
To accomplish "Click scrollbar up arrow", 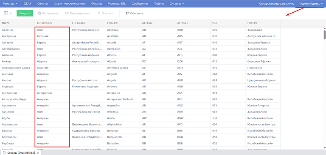I will (x=325, y=29).
